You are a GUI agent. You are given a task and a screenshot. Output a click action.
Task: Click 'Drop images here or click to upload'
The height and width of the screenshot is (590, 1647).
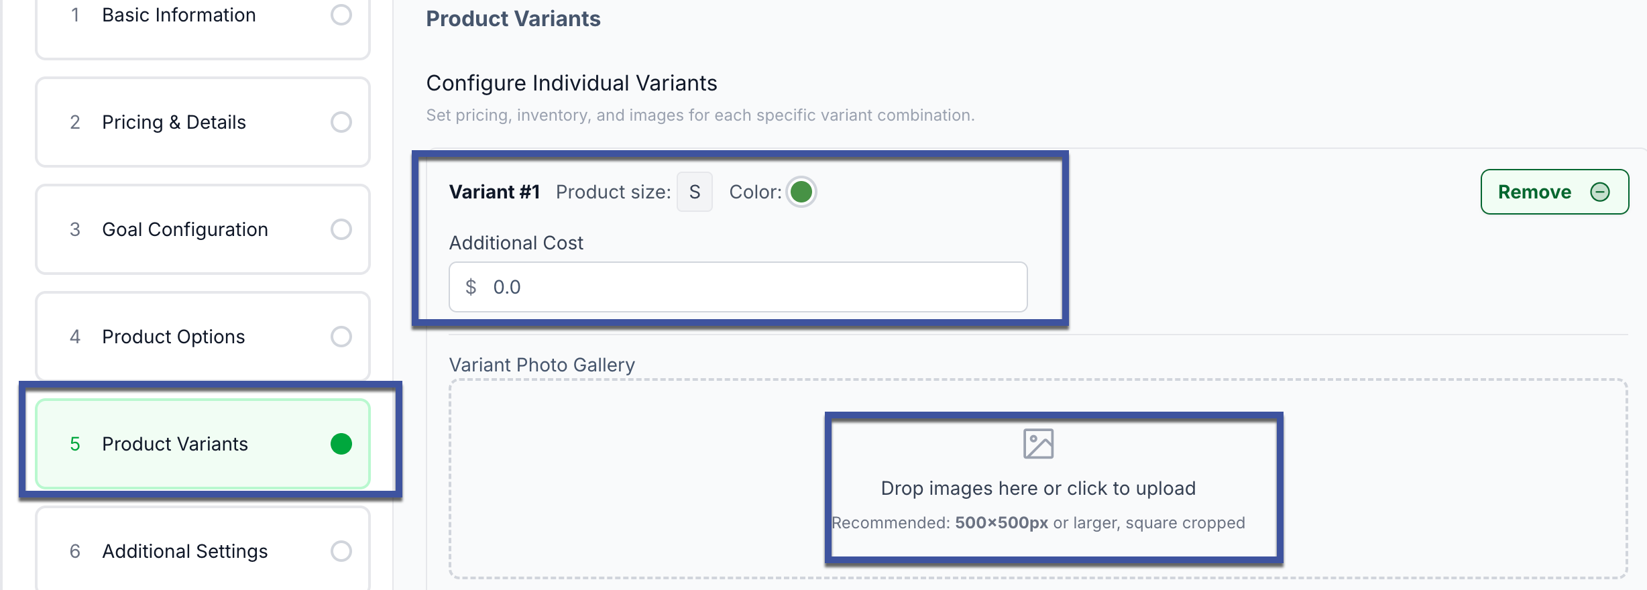coord(1038,488)
